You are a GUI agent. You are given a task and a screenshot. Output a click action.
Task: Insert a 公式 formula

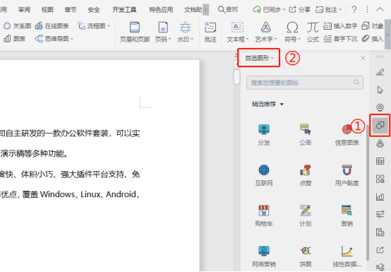coord(313,32)
